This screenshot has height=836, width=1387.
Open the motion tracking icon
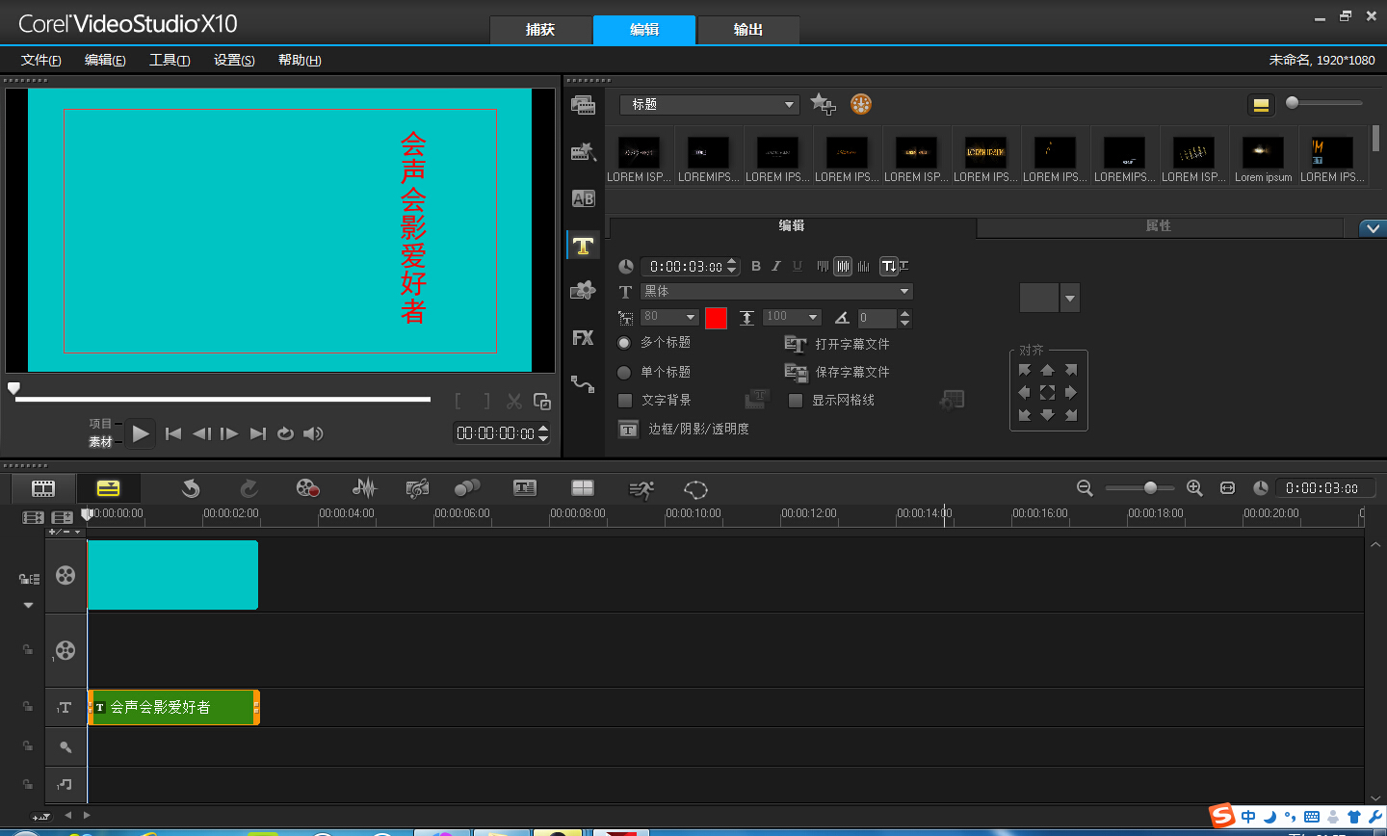467,488
